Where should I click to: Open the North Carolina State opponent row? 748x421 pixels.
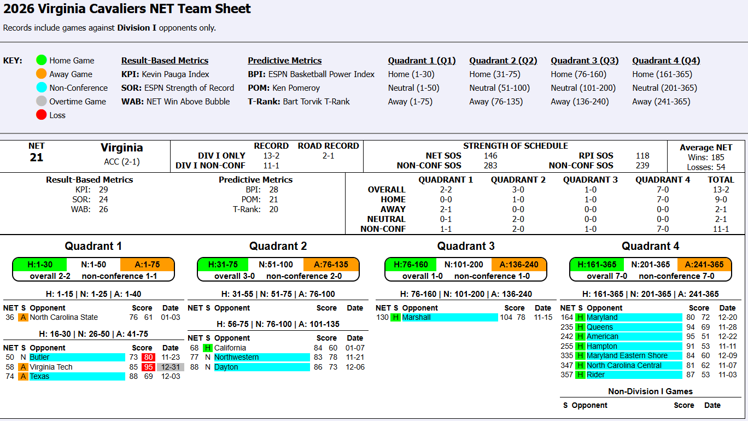pyautogui.click(x=64, y=318)
